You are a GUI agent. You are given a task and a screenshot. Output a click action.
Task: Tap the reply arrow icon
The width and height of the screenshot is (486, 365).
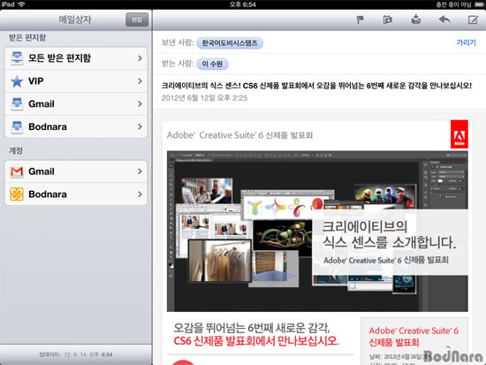click(444, 19)
